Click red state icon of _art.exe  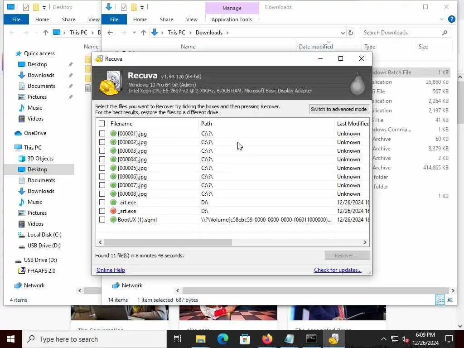click(x=113, y=211)
